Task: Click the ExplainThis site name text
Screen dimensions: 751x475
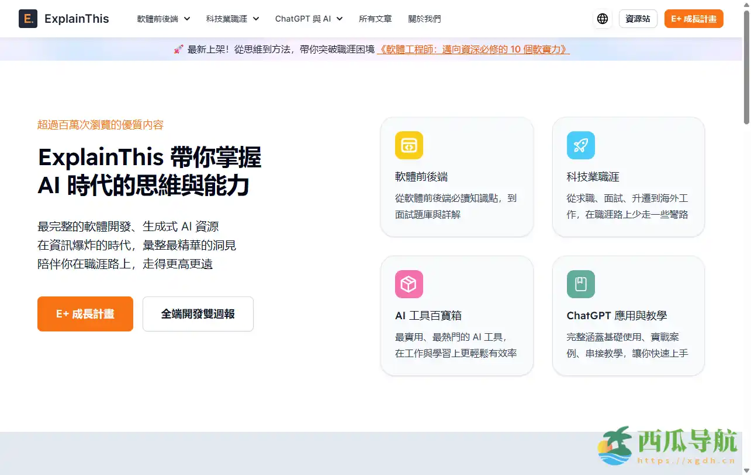Action: coord(77,19)
